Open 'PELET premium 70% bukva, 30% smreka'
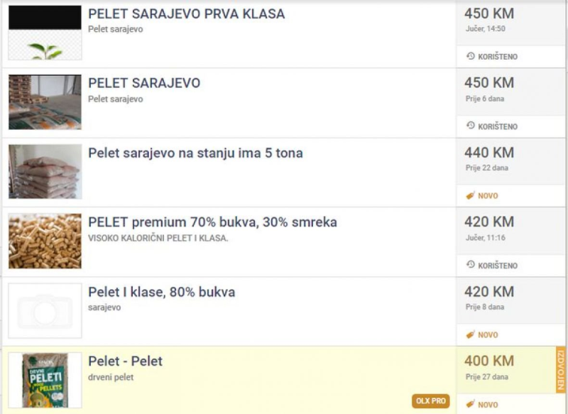 [x=212, y=222]
